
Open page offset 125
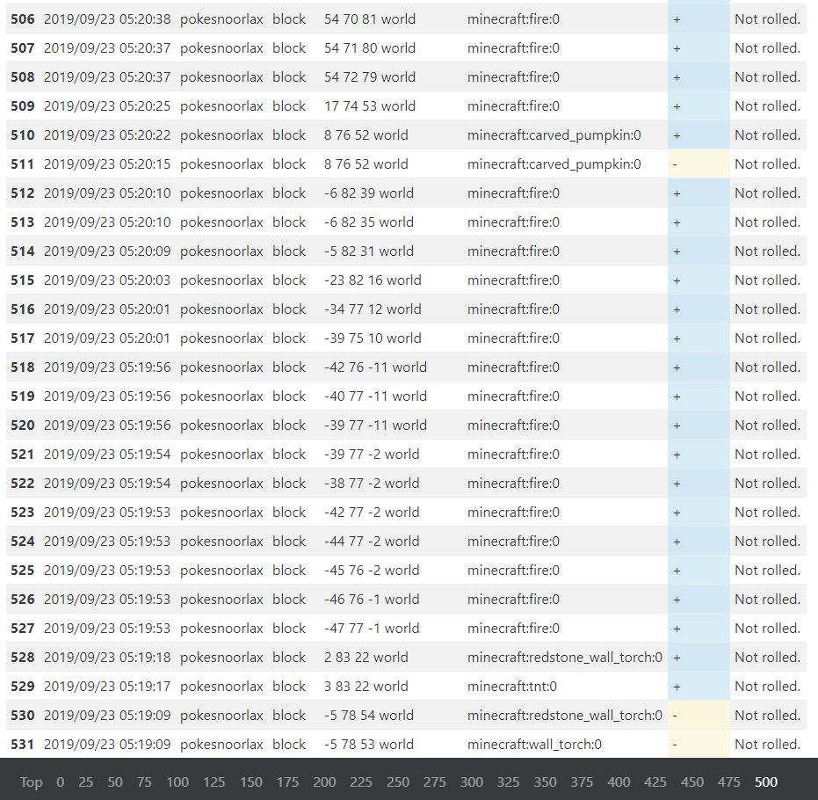214,782
